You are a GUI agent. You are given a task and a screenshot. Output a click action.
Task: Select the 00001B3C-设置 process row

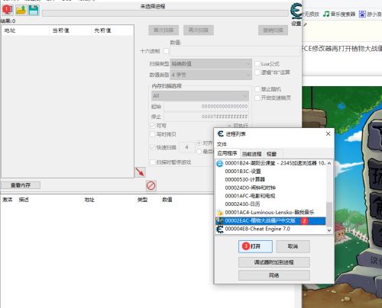click(270, 172)
